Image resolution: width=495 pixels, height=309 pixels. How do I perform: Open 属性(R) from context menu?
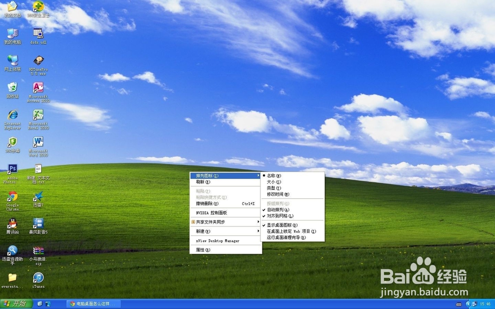point(226,250)
